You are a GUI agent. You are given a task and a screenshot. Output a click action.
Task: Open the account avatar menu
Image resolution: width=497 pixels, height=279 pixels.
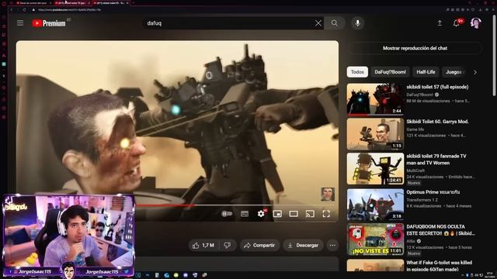(475, 23)
